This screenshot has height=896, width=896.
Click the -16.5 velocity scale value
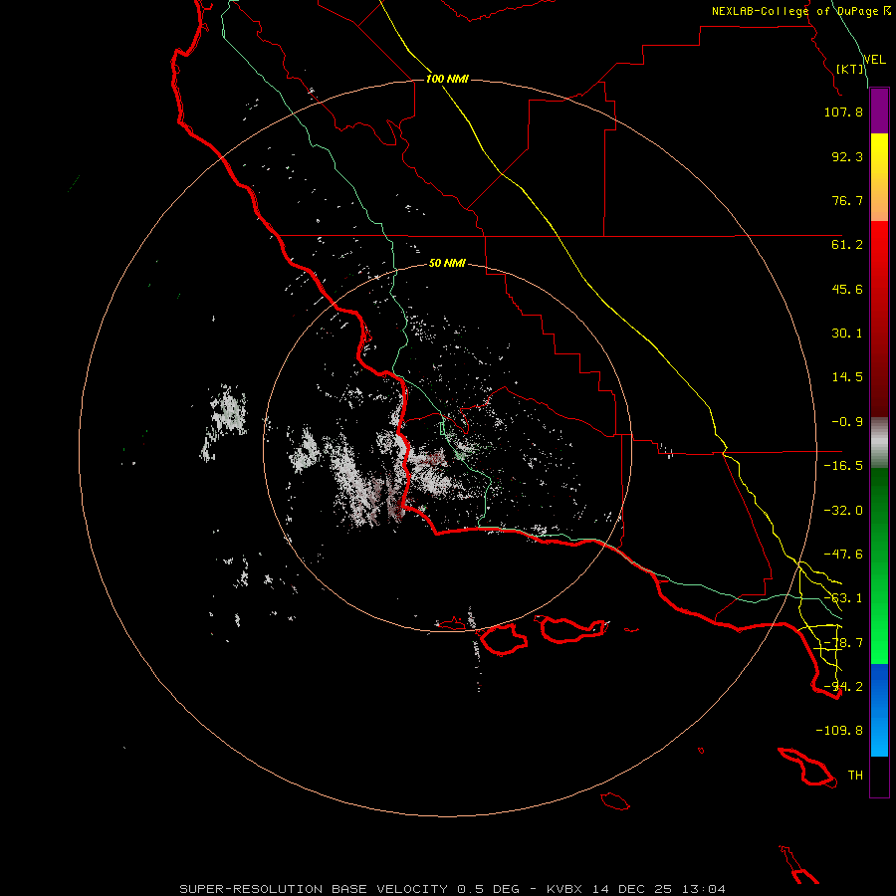pyautogui.click(x=843, y=466)
